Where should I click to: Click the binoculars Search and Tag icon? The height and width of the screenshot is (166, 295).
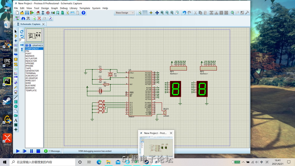(x=23, y=18)
